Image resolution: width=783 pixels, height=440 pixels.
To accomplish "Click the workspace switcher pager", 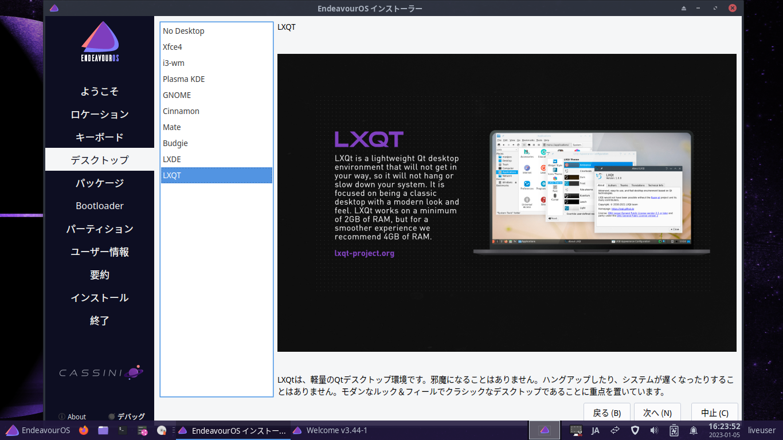I will click(545, 430).
